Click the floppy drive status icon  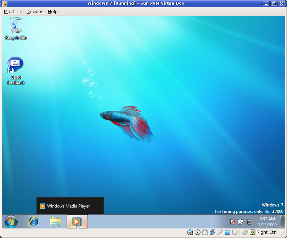tap(205, 232)
